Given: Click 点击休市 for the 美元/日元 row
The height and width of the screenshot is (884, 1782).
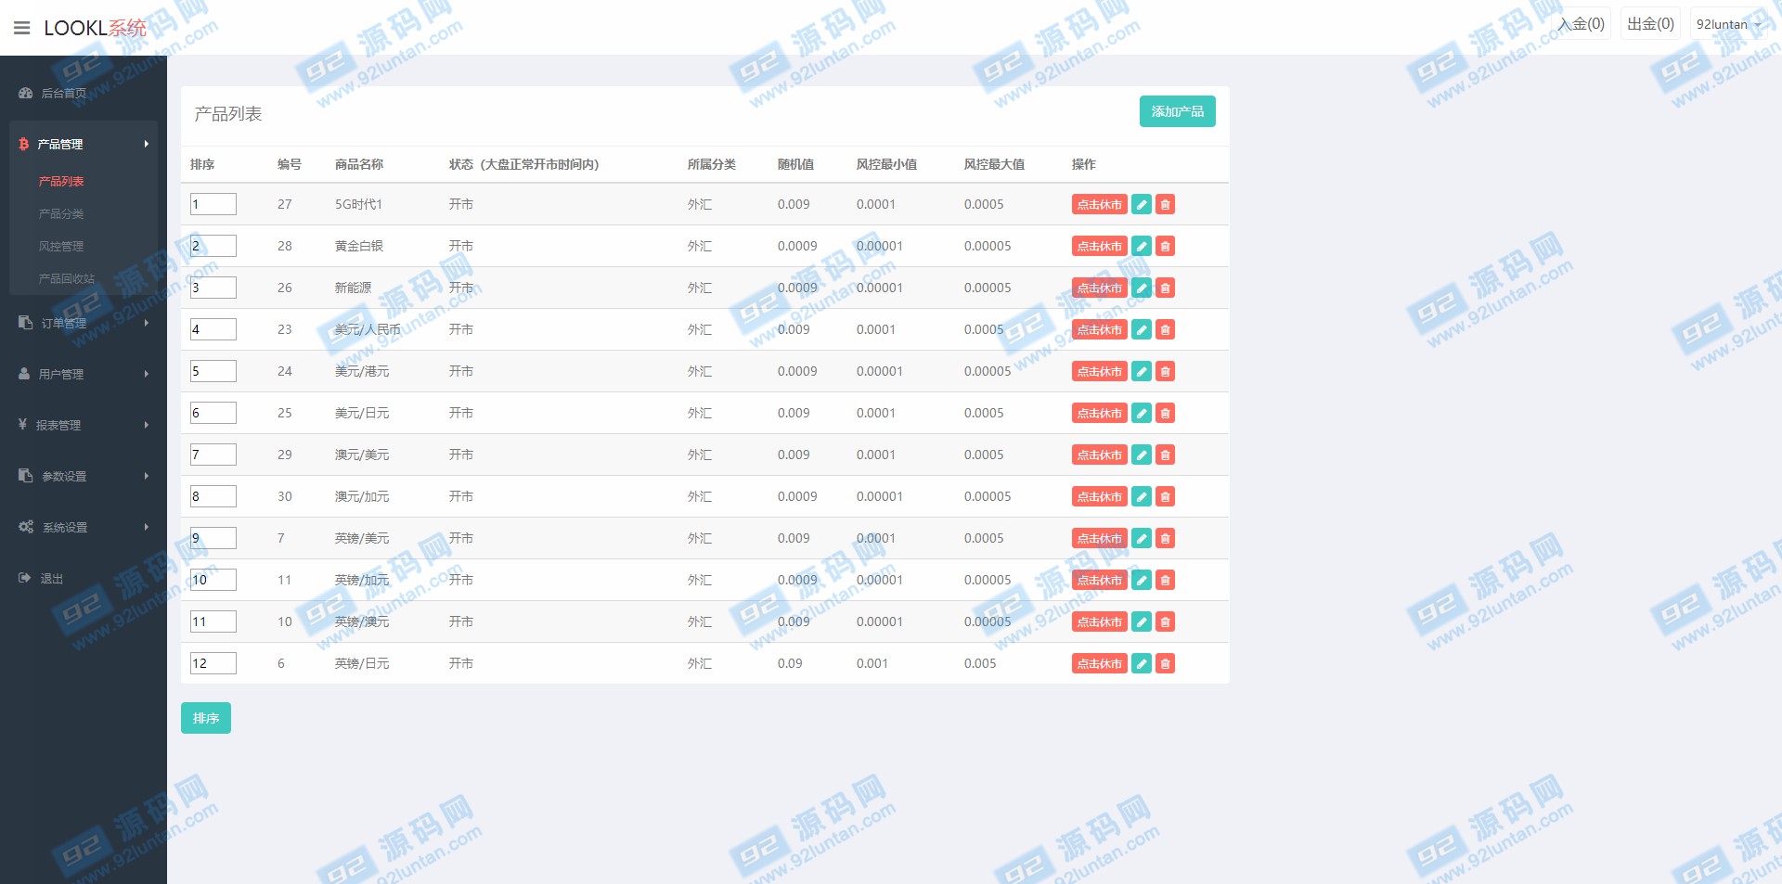Looking at the screenshot, I should point(1100,413).
